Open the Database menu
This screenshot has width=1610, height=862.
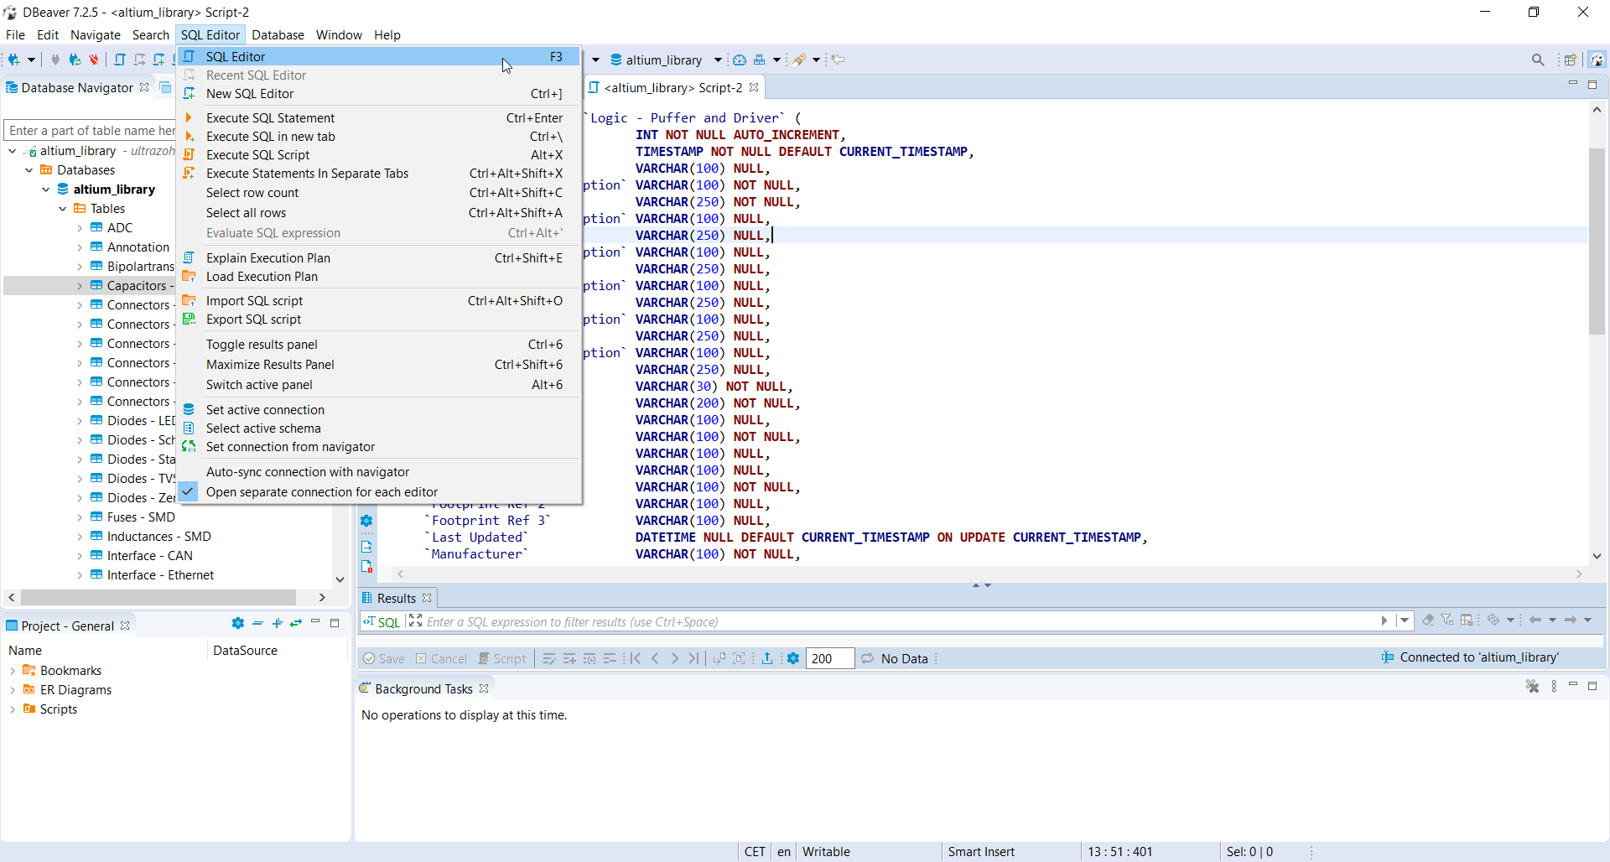278,35
